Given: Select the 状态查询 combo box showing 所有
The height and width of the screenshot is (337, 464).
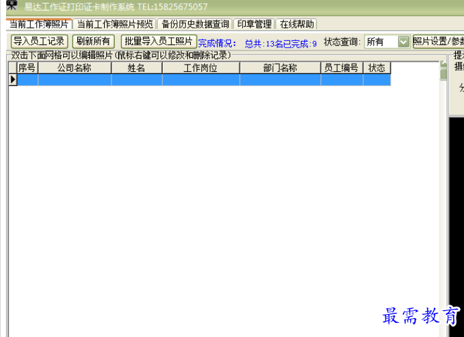Looking at the screenshot, I should click(x=387, y=42).
